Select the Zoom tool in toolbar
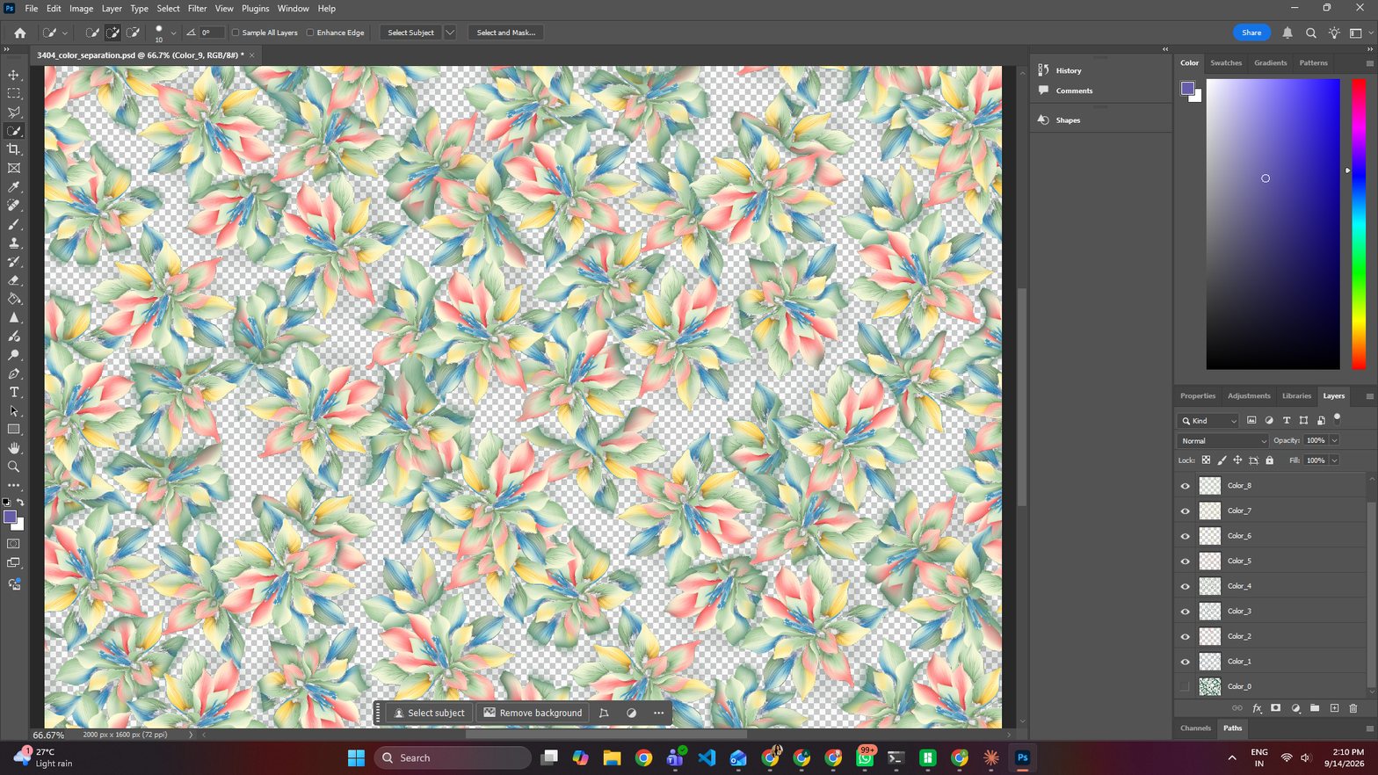 pos(14,467)
